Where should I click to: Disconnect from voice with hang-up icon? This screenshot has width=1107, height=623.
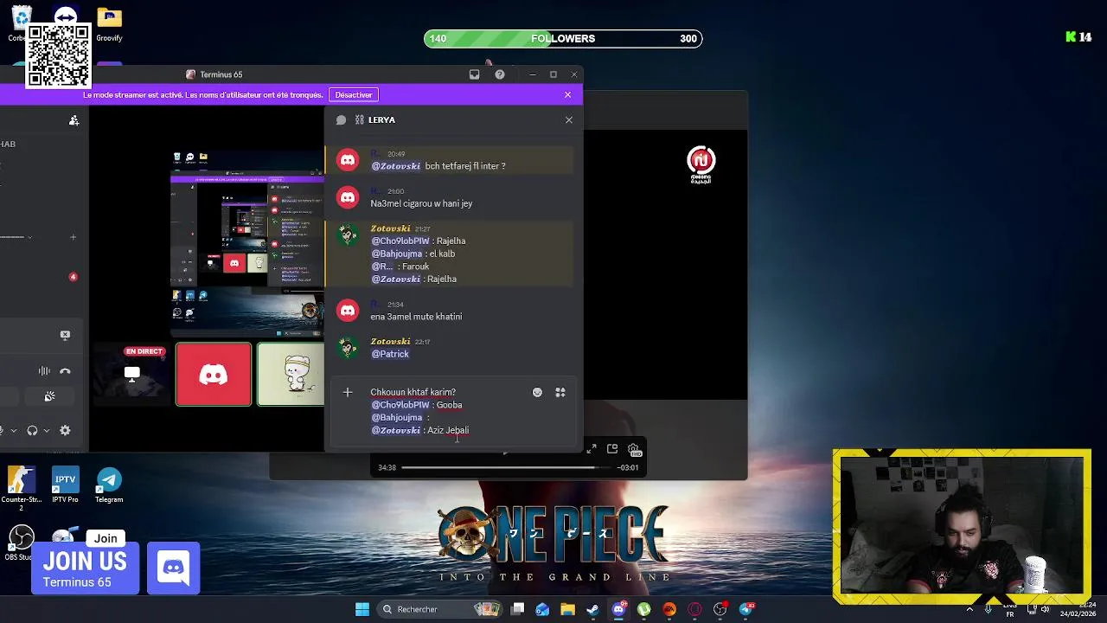click(x=65, y=371)
